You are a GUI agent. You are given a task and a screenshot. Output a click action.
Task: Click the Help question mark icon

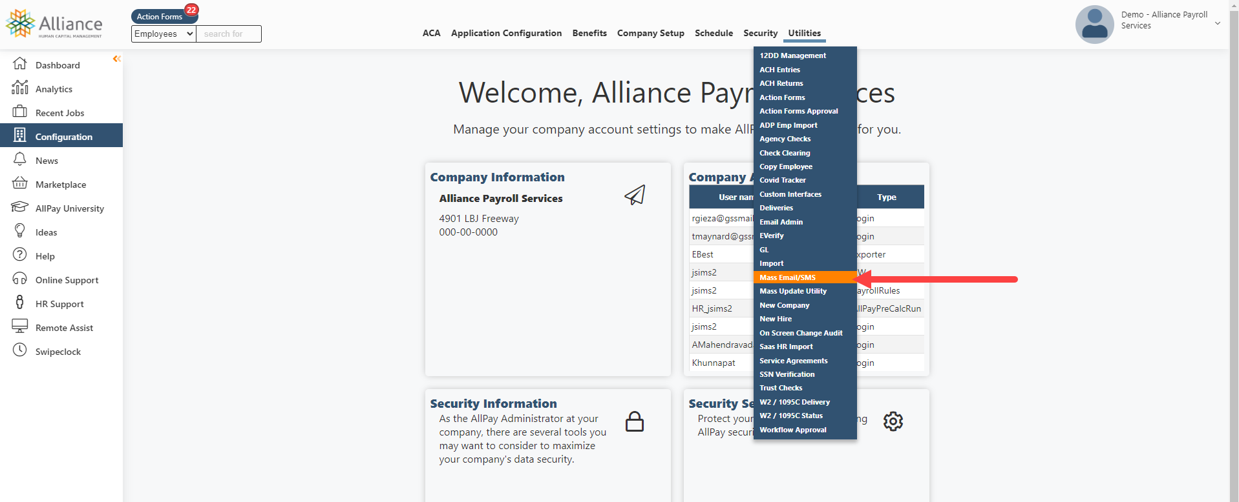point(20,254)
